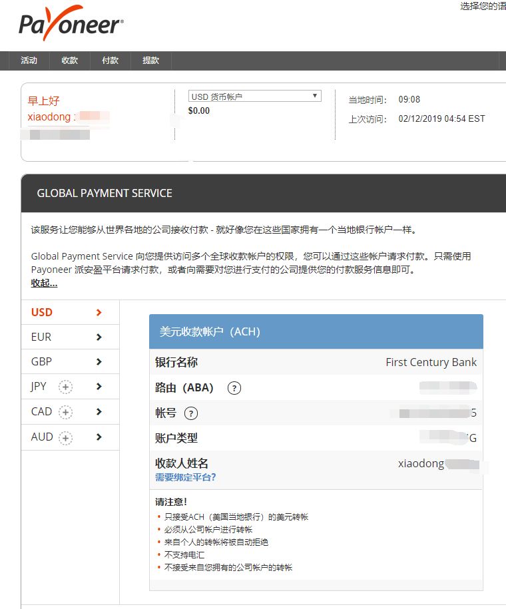Click the 选择您的语 language selector

coord(483,6)
